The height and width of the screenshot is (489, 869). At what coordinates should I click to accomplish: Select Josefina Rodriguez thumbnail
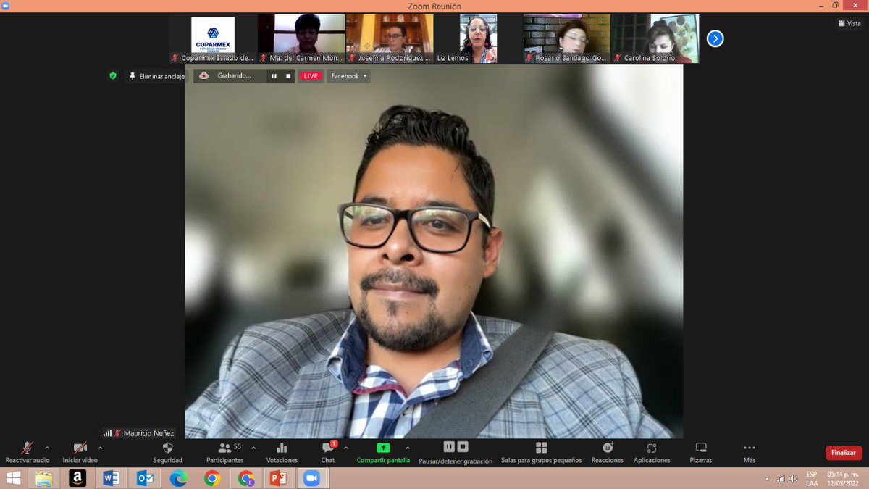coord(390,38)
